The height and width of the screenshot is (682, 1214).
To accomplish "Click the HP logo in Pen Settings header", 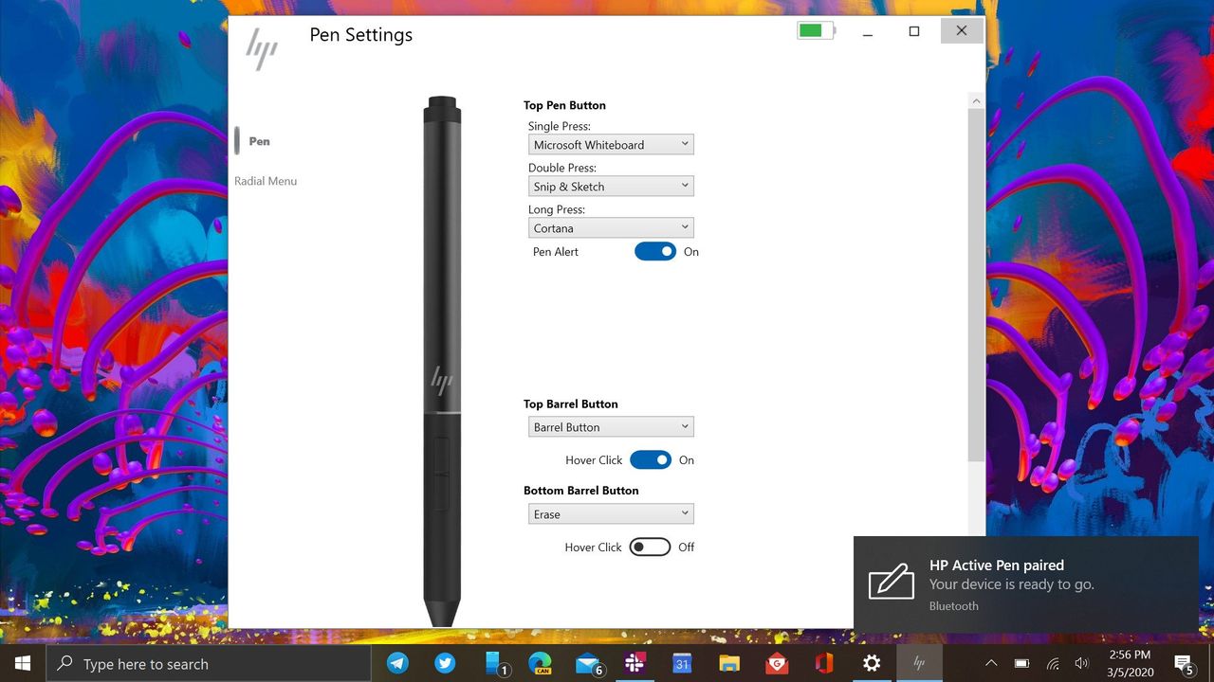I will pos(262,49).
